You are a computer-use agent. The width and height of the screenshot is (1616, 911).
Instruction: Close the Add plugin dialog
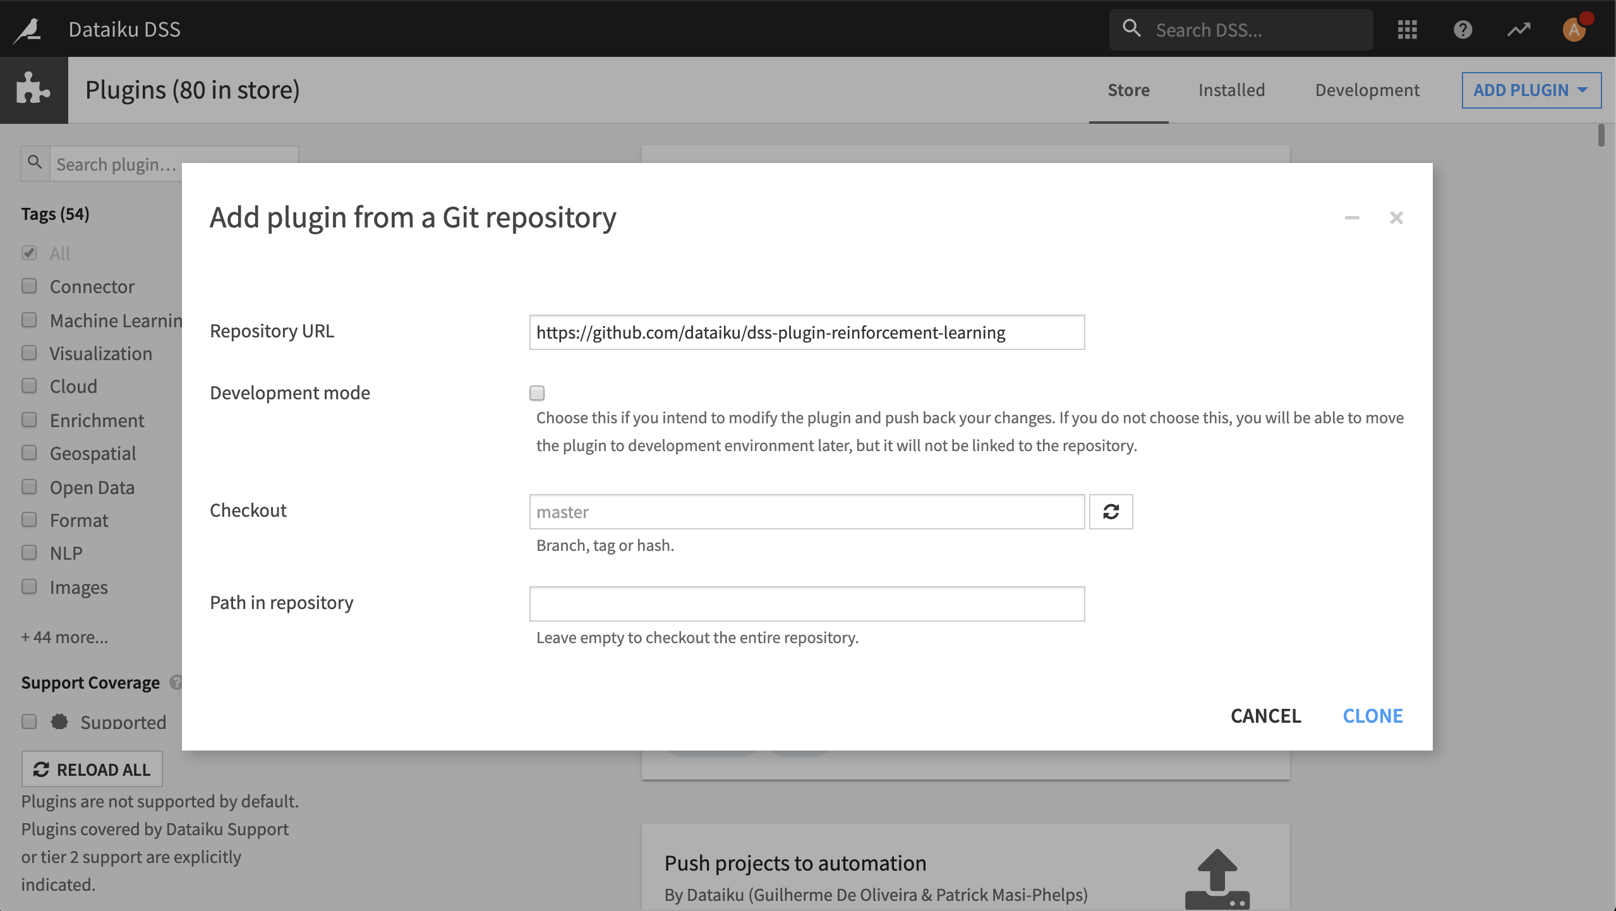click(1396, 217)
